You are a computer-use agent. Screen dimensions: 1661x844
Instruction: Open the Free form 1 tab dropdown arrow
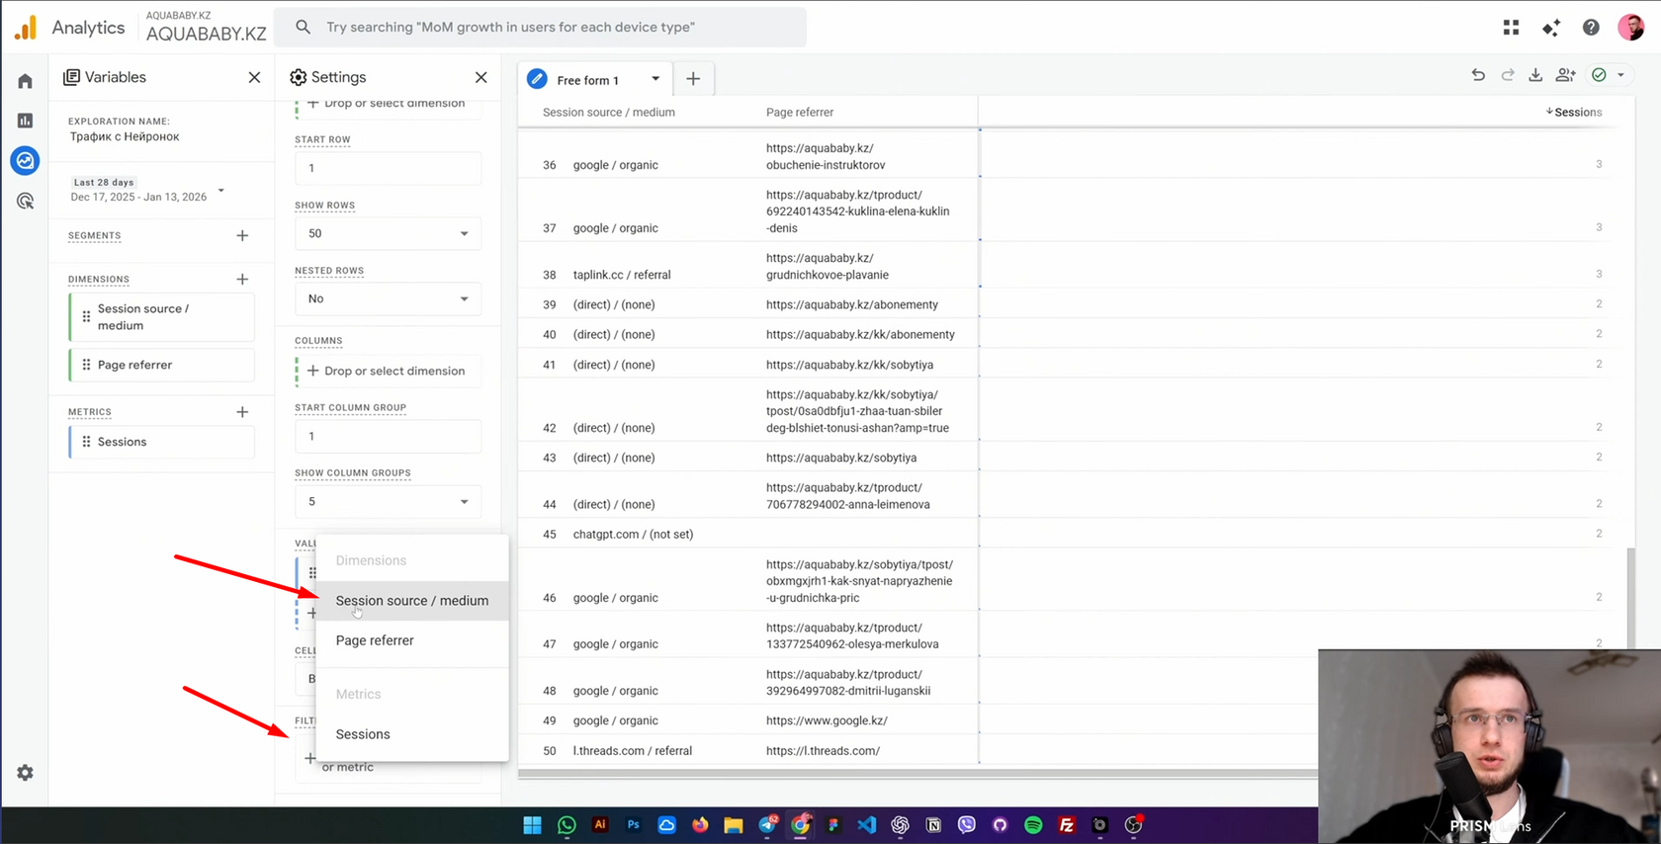tap(656, 79)
